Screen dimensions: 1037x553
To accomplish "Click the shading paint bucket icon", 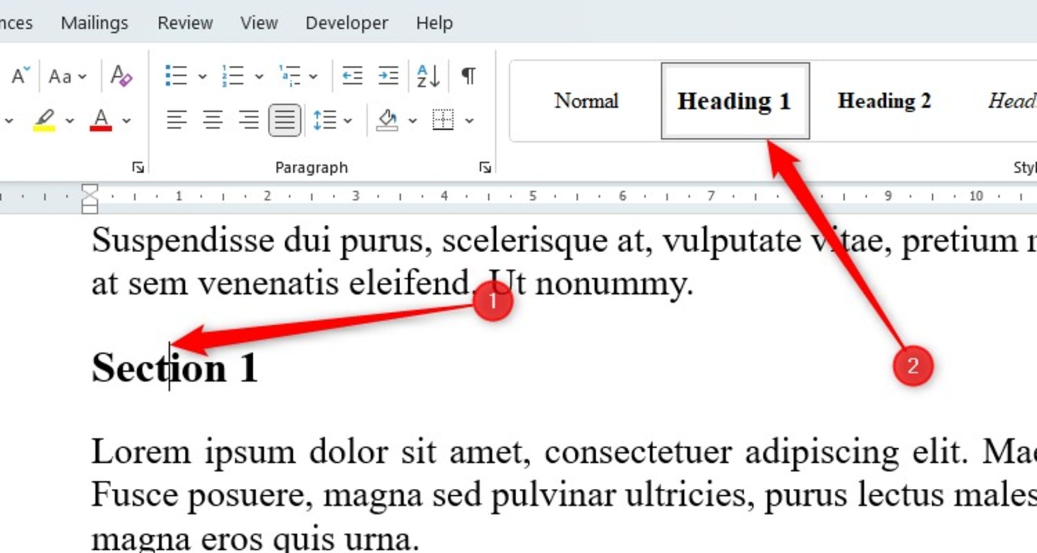I will tap(387, 120).
